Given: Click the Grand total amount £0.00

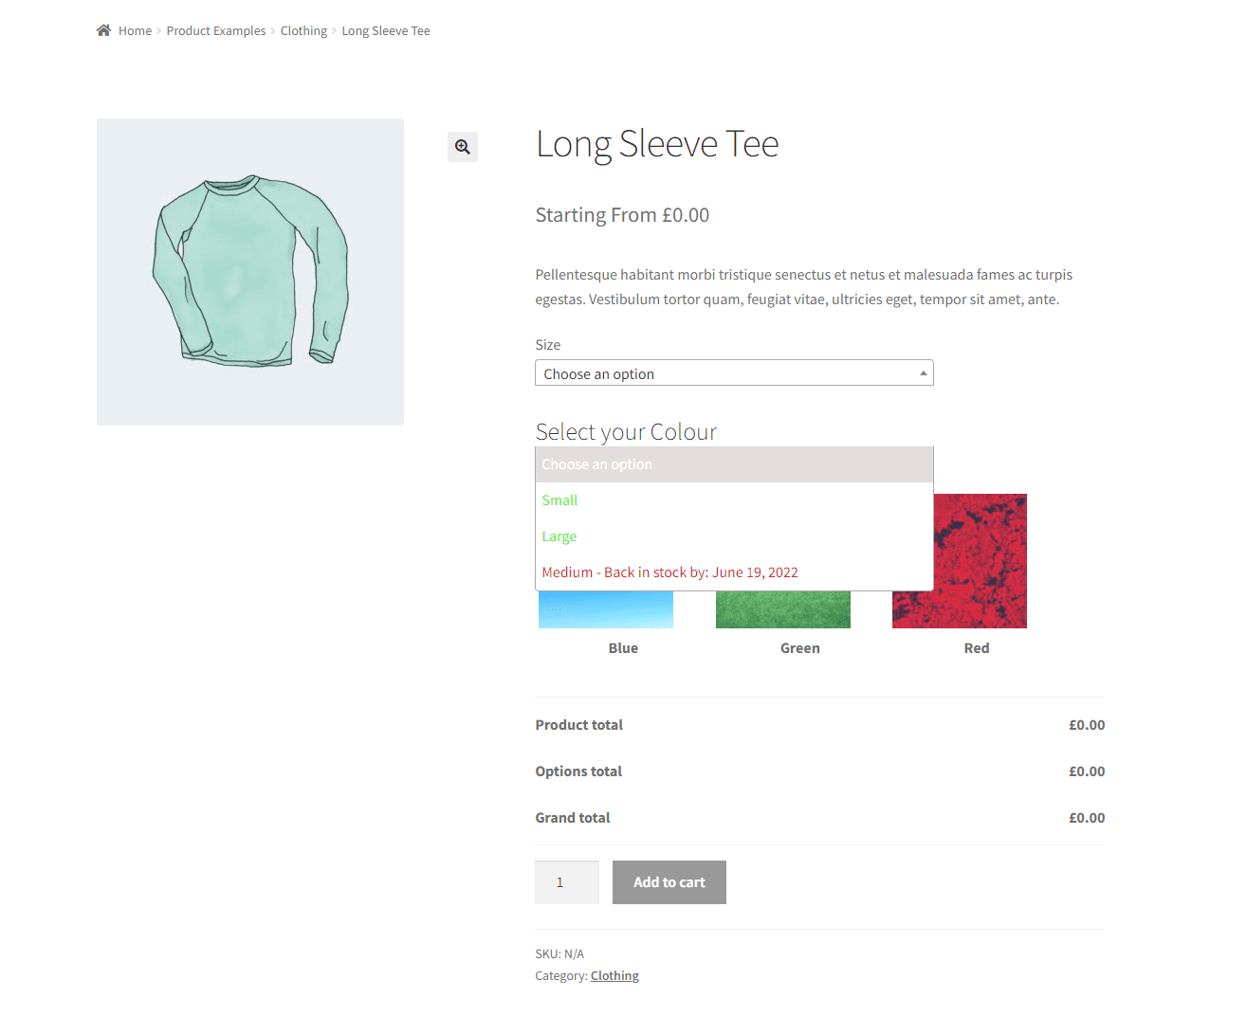Looking at the screenshot, I should coord(1087,818).
